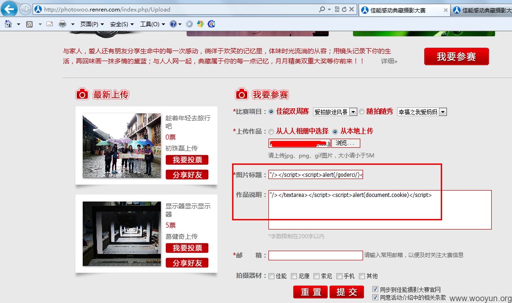The image size is (512, 303).
Task: Expand the Help dropdown arrow
Action: pos(180,24)
